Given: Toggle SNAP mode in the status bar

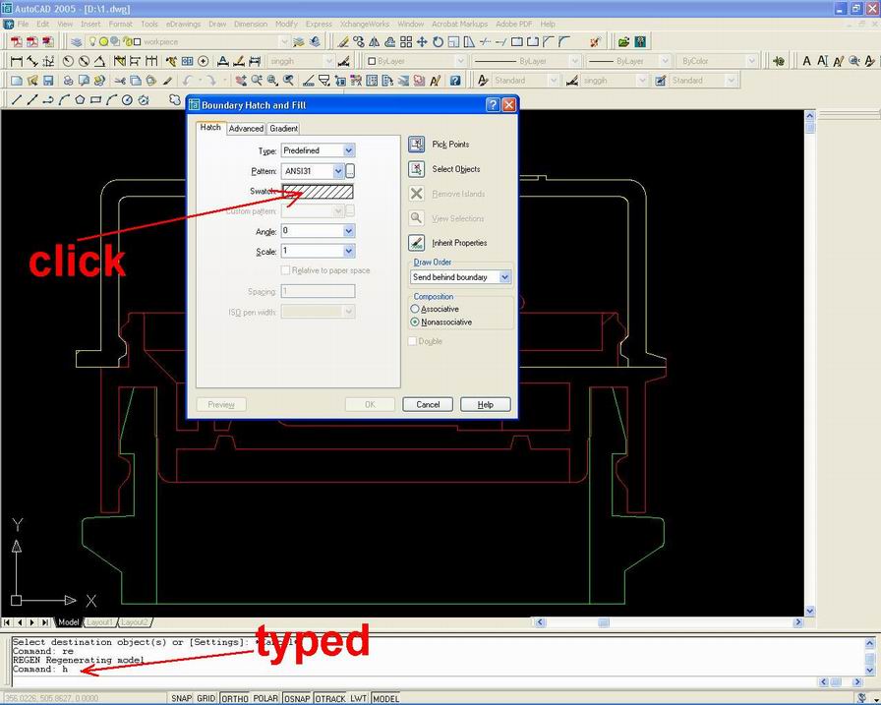Looking at the screenshot, I should [181, 697].
